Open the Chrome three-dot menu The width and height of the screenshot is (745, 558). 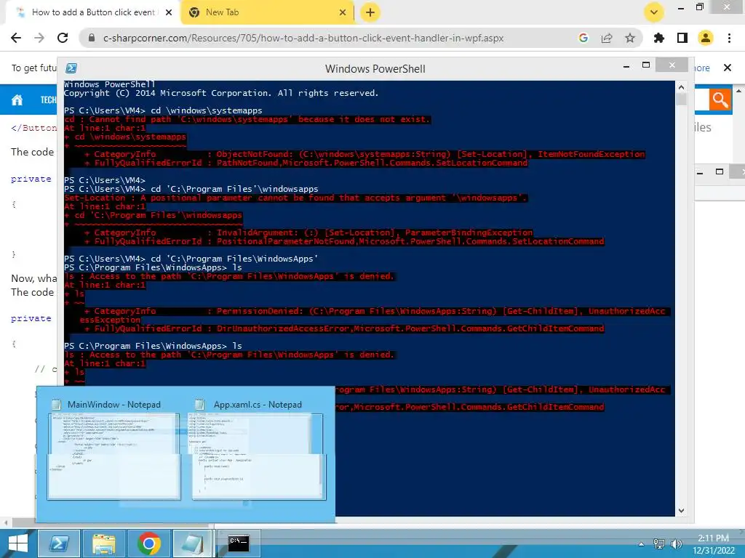point(729,38)
